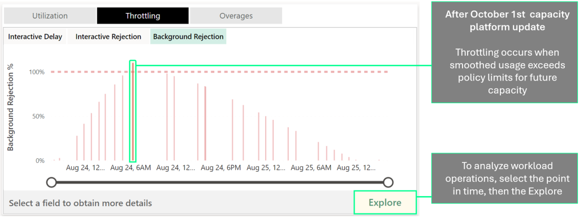Open the Overages tab
Image resolution: width=579 pixels, height=218 pixels.
pos(236,16)
